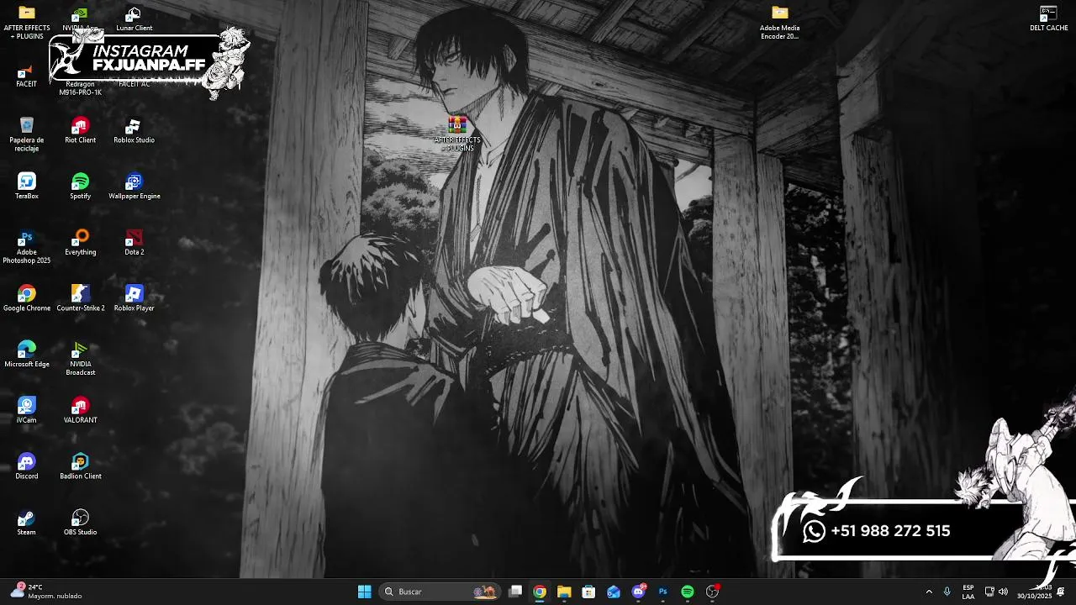The image size is (1076, 605).
Task: Open Microsoft Store from the taskbar
Action: pyautogui.click(x=588, y=592)
